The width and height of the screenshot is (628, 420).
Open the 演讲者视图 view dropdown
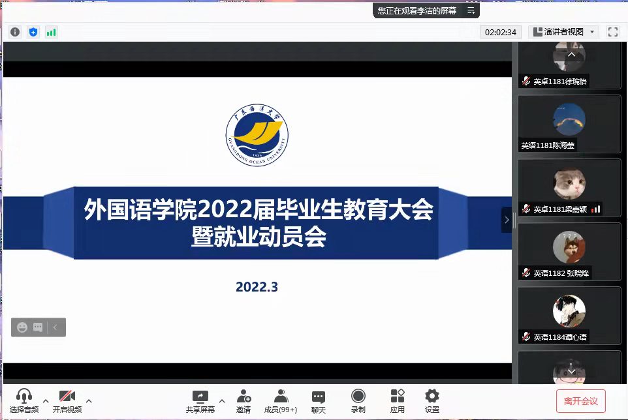563,31
